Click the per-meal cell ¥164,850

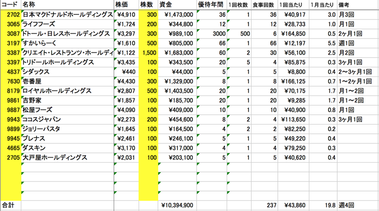293,34
